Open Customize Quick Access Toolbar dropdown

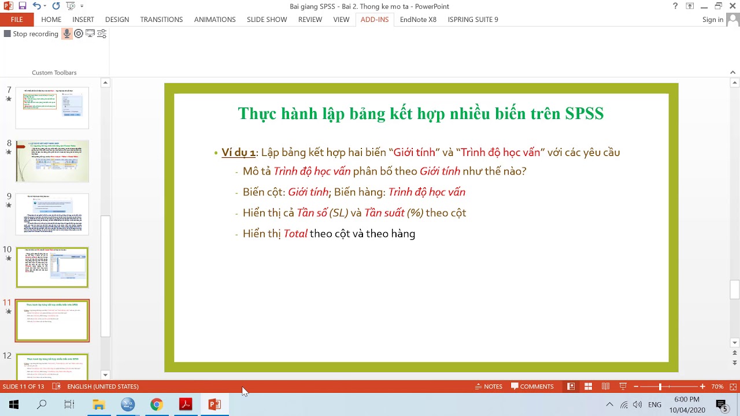pyautogui.click(x=82, y=6)
